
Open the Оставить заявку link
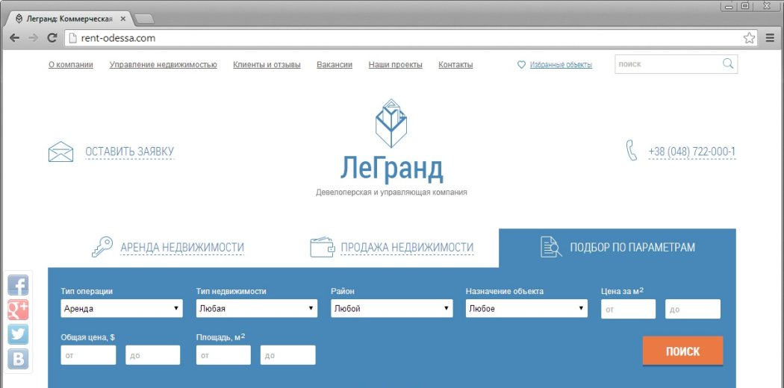click(x=129, y=152)
